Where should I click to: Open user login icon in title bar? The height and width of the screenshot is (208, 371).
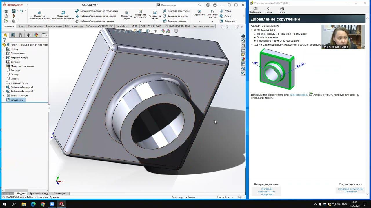[208, 5]
